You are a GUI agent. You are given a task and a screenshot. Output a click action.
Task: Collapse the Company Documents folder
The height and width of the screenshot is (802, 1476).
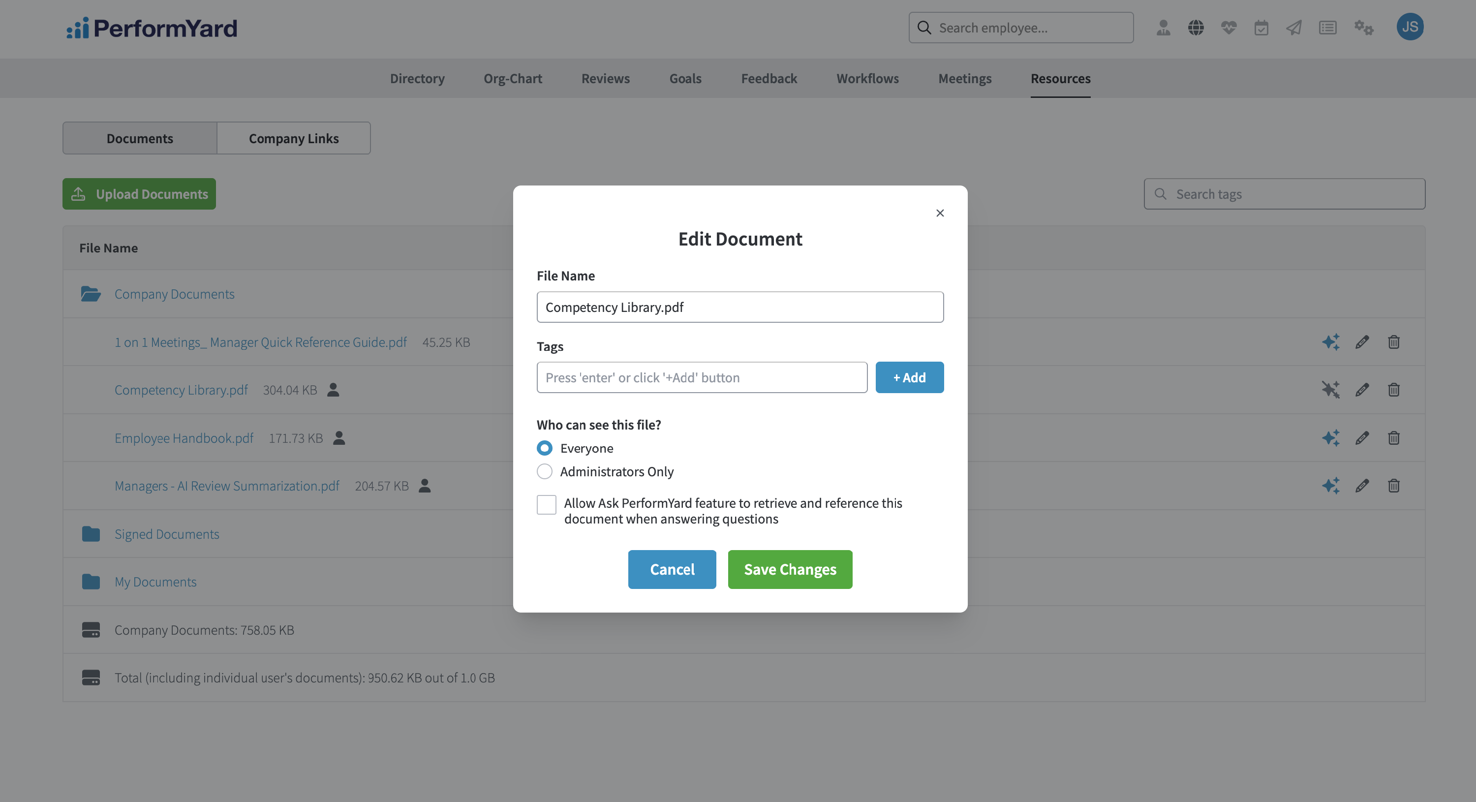(x=174, y=294)
